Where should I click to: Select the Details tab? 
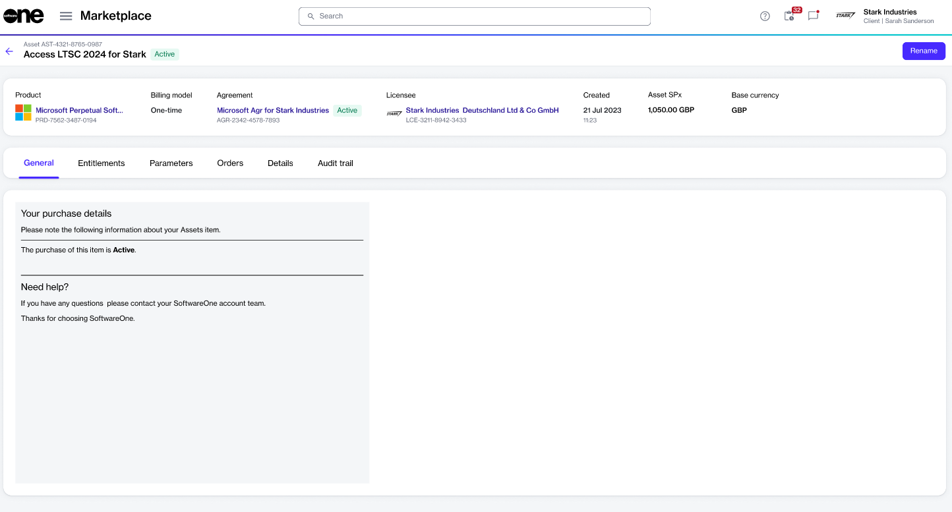[280, 163]
